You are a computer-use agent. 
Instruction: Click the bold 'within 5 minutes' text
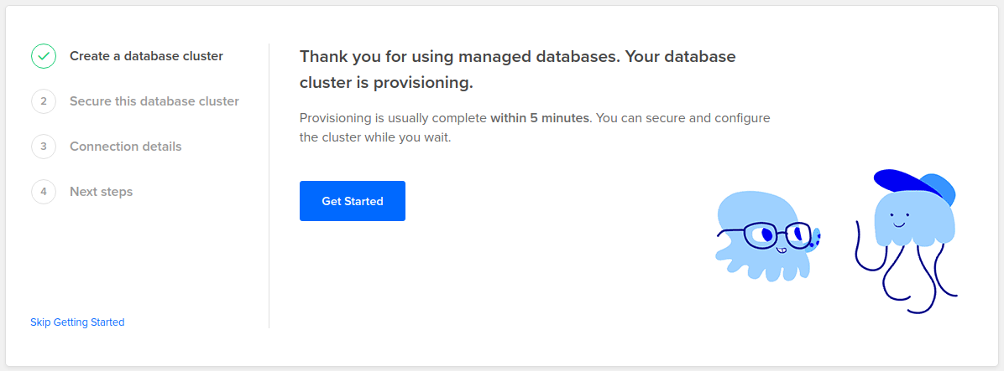(x=539, y=119)
